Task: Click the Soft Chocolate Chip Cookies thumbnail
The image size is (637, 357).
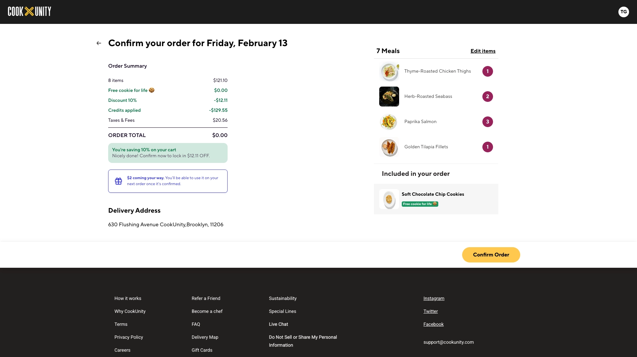Action: tap(389, 199)
